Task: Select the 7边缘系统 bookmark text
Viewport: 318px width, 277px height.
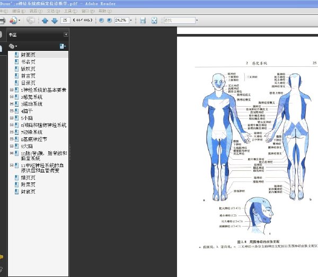Action: [x=32, y=132]
